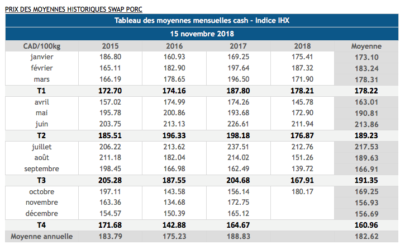
Task: Select the septembre row label
Action: click(41, 169)
